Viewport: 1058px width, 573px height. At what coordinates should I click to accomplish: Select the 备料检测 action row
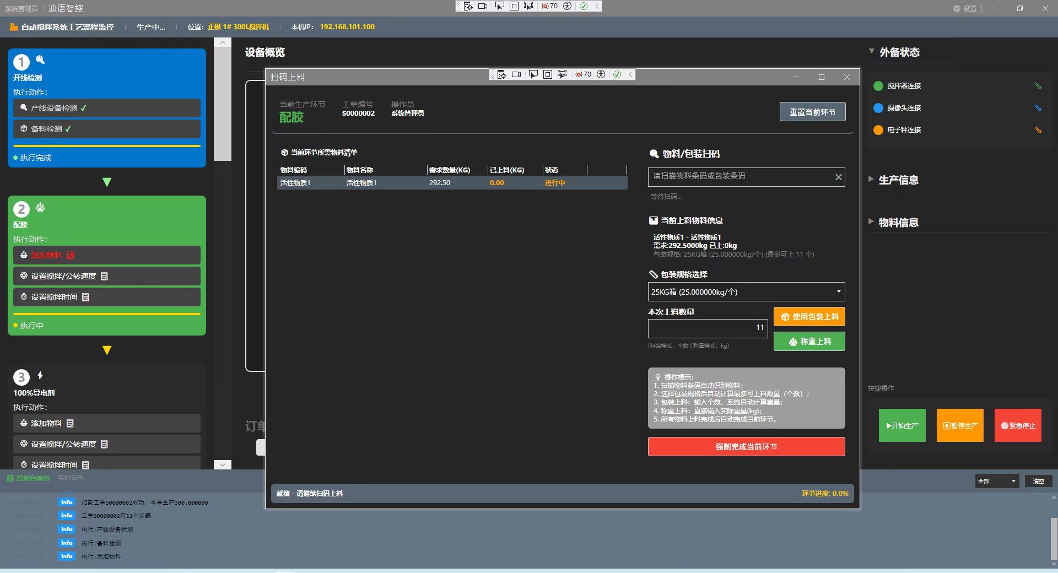[107, 129]
